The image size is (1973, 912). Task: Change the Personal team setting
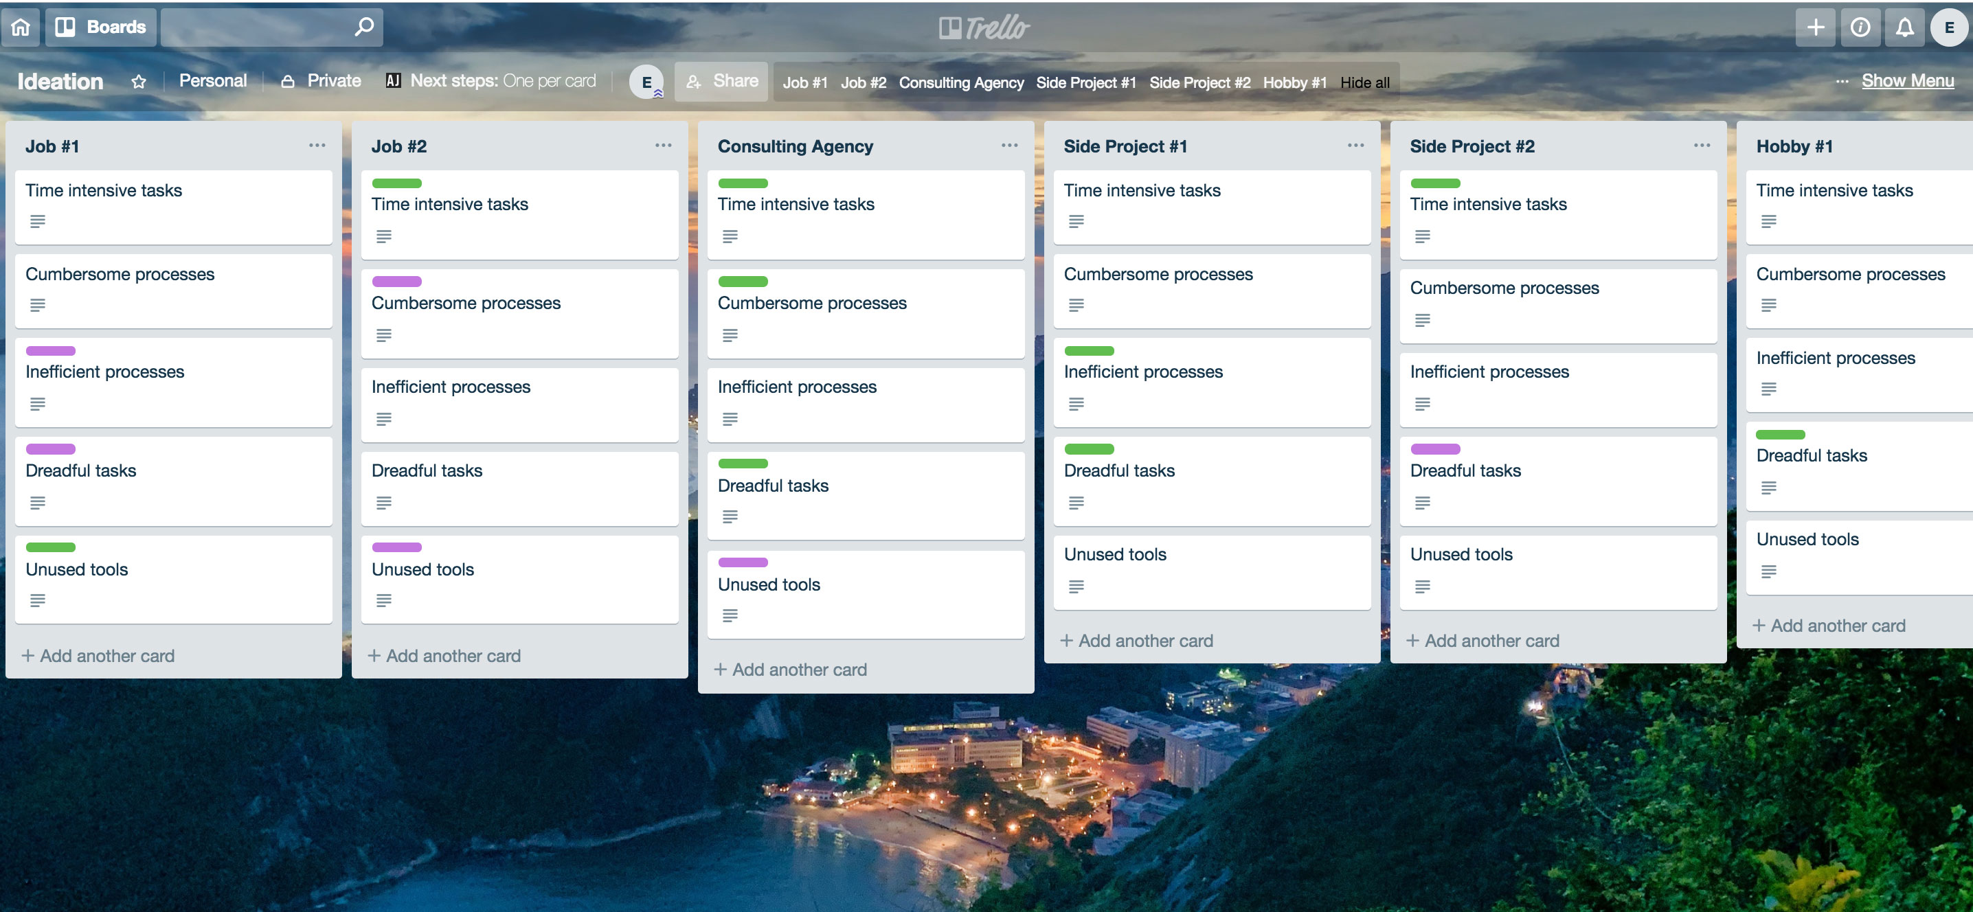click(x=213, y=80)
